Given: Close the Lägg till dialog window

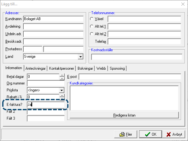Looking at the screenshot, I should click(183, 4).
